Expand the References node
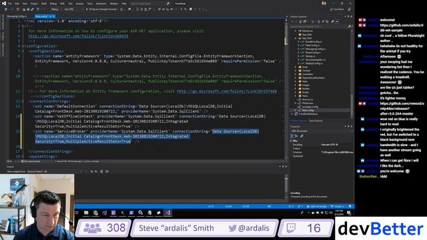This screenshot has width=427, height=240. (x=296, y=31)
